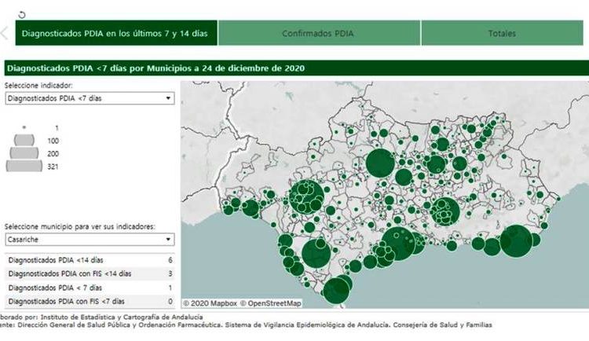Select the 'Diagnosticados PDIA en los últimos 7 y 14 días' tab
Viewport: 589px width, 341px height.
pyautogui.click(x=115, y=34)
